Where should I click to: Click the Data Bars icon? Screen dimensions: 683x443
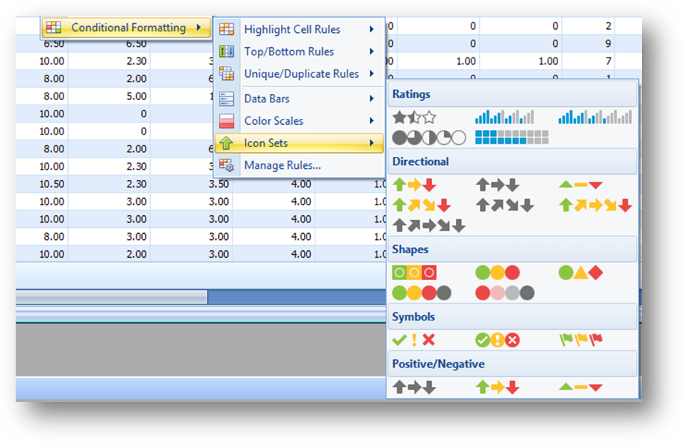pyautogui.click(x=226, y=99)
